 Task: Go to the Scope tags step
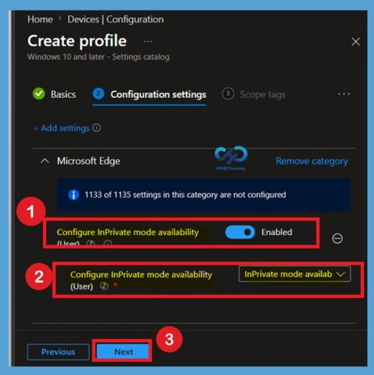pos(253,94)
